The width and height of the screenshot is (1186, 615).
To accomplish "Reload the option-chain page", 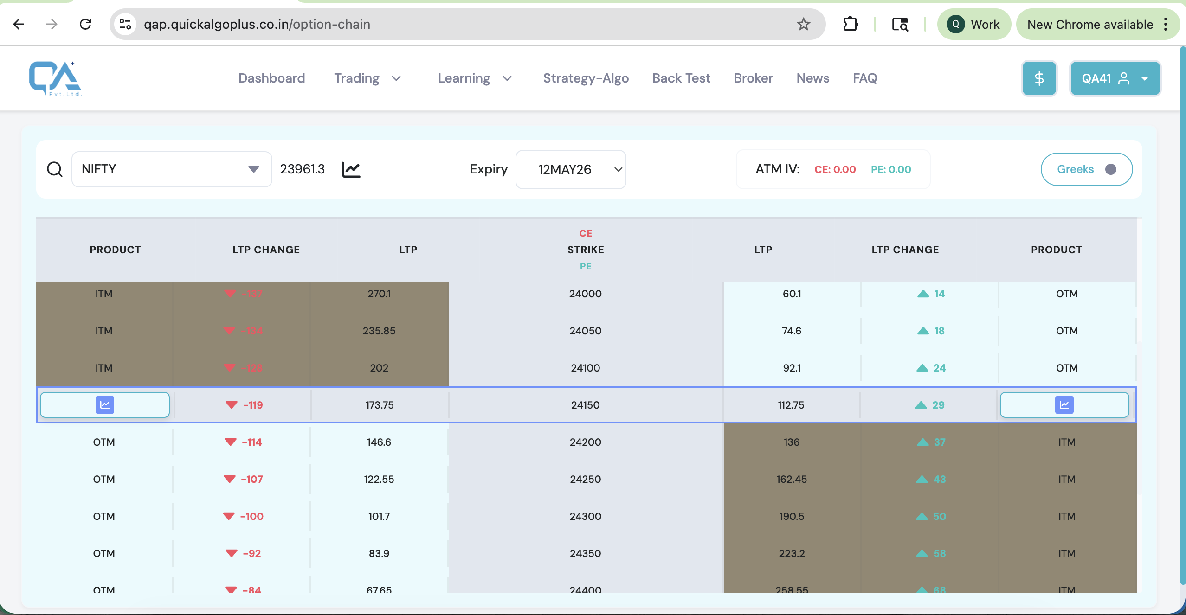I will point(85,24).
